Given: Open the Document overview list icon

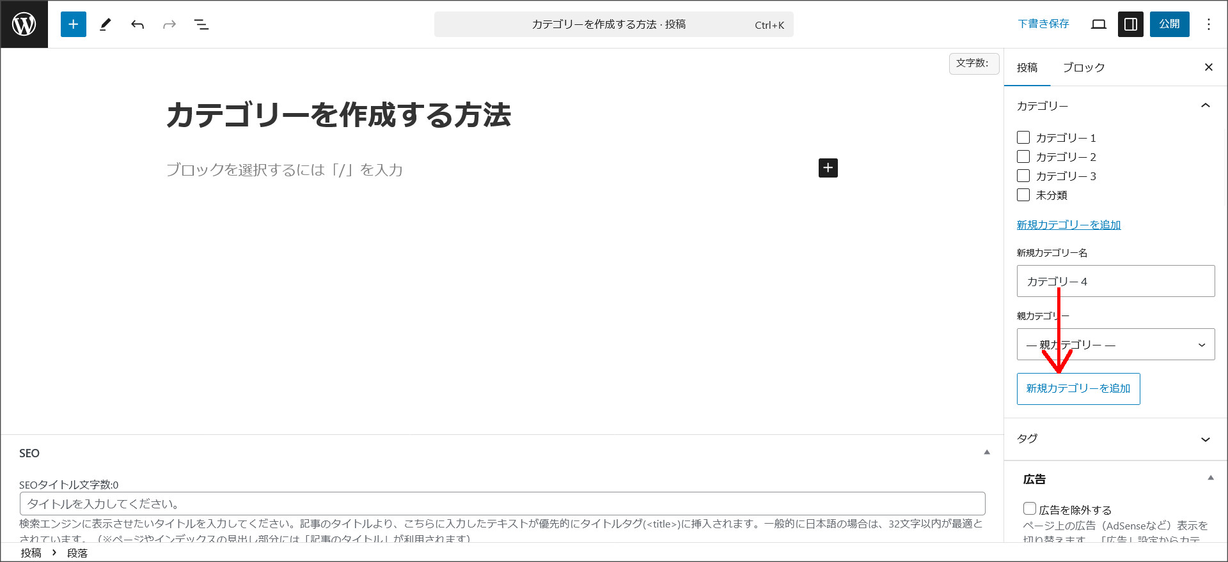Looking at the screenshot, I should click(x=201, y=24).
